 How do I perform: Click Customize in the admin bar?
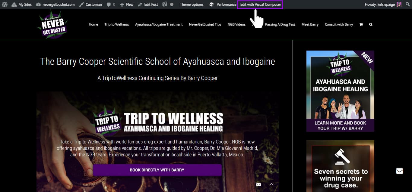coord(90,5)
